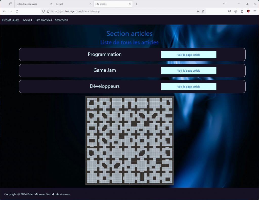Click the tracking protection shield icon

43,11
